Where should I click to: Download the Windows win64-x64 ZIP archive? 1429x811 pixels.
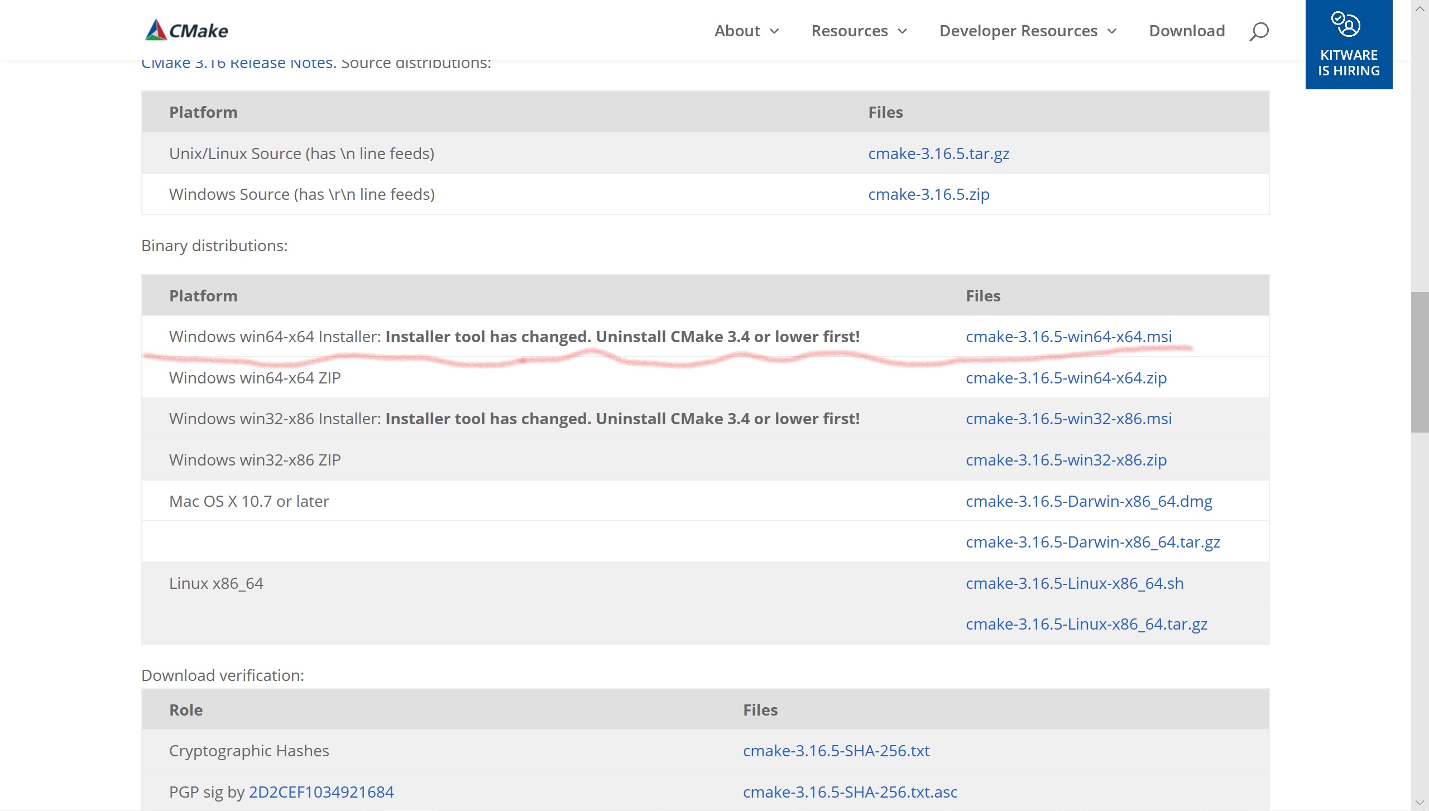pyautogui.click(x=1066, y=377)
